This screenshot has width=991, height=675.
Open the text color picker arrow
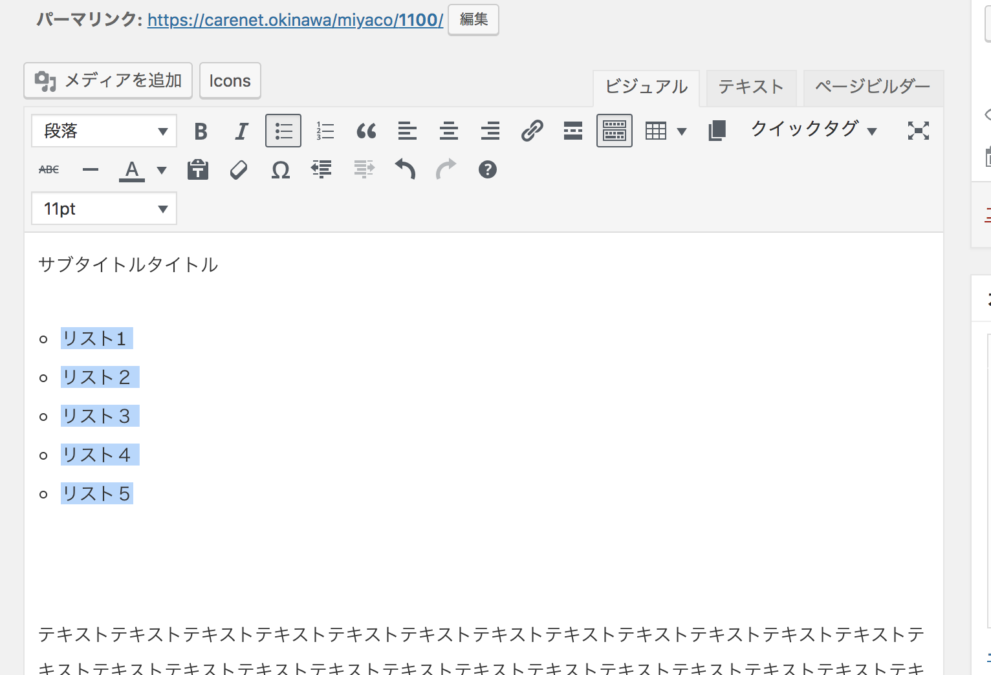click(162, 171)
